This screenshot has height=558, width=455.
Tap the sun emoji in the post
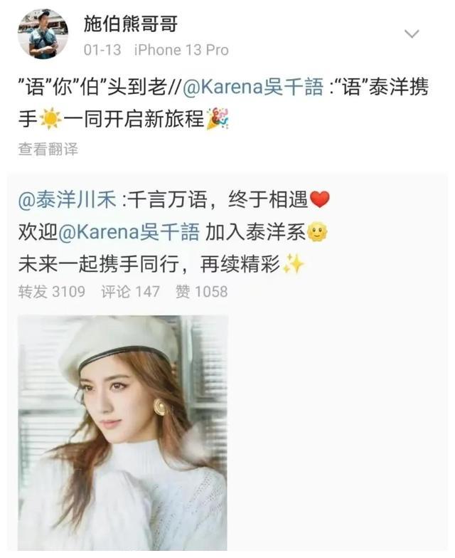(x=50, y=118)
